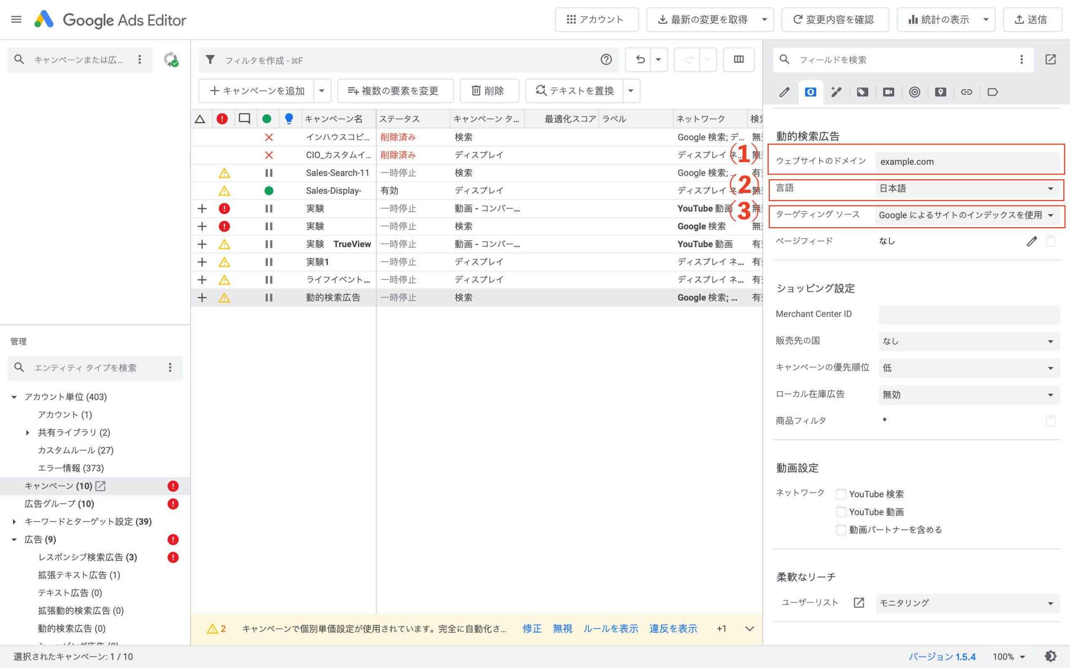1070x668 pixels.
Task: Click the link icon in the right panel
Action: 967,92
